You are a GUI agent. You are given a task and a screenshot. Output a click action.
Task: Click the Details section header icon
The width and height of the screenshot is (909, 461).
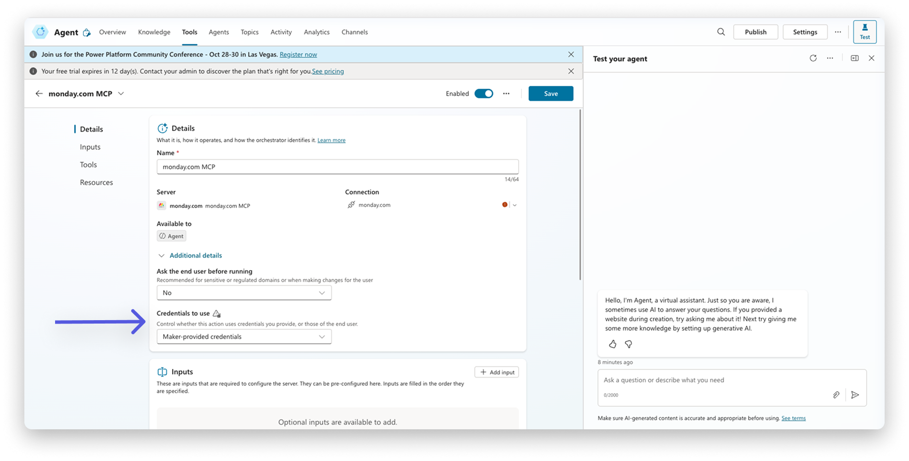pos(162,128)
